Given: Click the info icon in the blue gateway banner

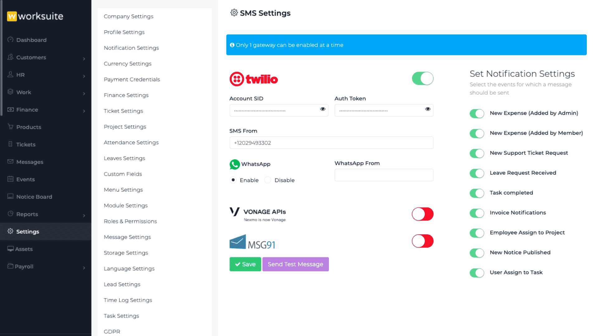Looking at the screenshot, I should pos(232,45).
